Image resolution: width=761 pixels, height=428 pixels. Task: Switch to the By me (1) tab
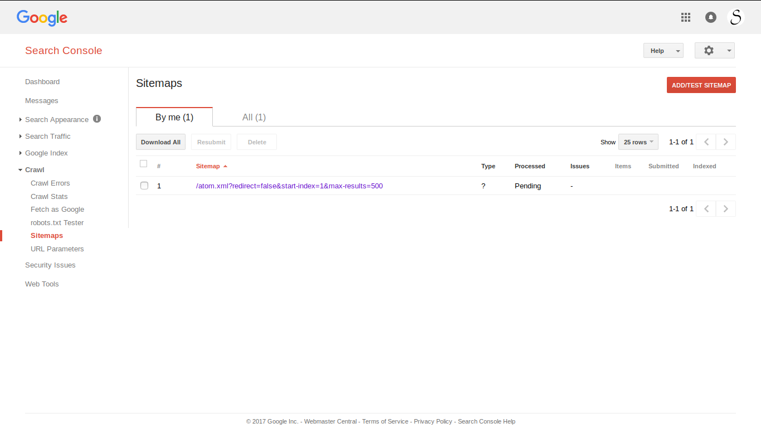(174, 117)
